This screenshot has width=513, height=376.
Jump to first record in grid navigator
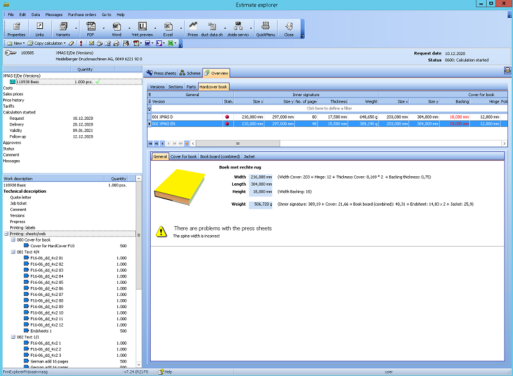(151, 143)
